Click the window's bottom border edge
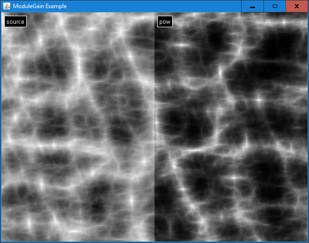 pyautogui.click(x=154, y=242)
